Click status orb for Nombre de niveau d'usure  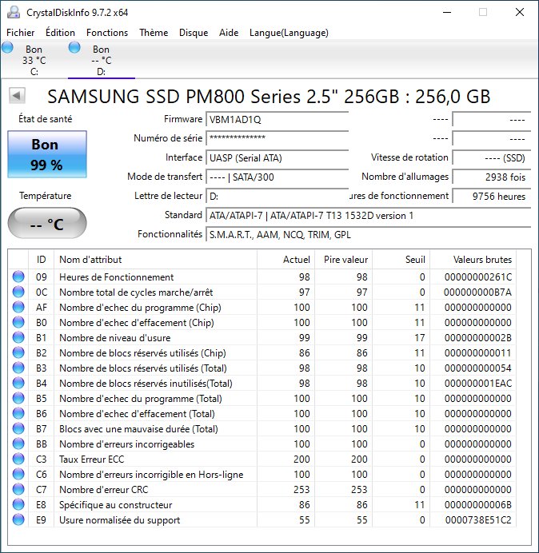18,337
